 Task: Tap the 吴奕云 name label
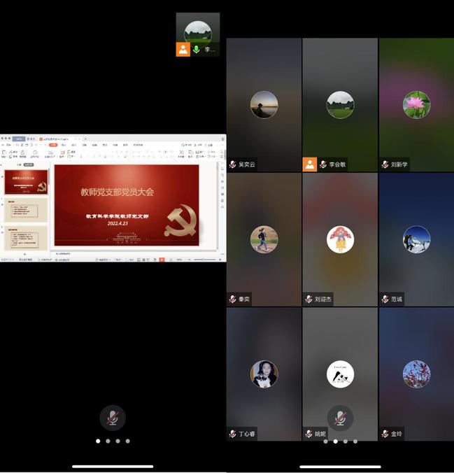pos(247,164)
